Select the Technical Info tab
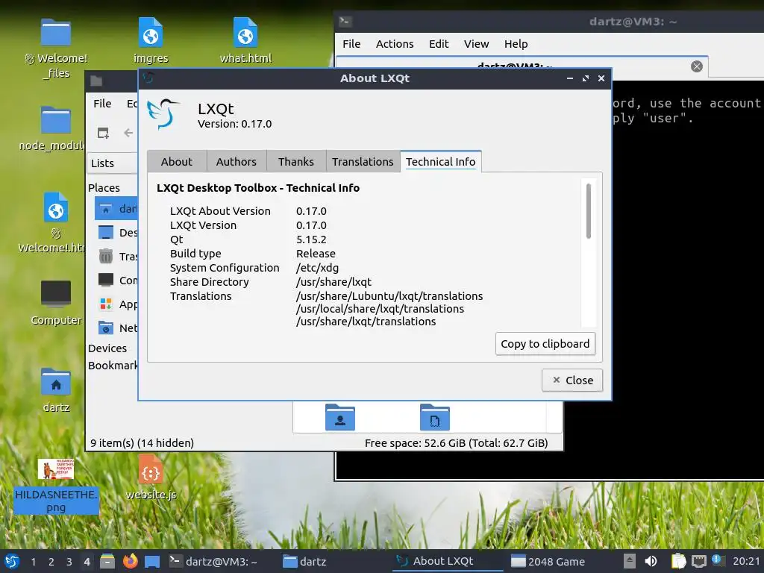 [440, 161]
